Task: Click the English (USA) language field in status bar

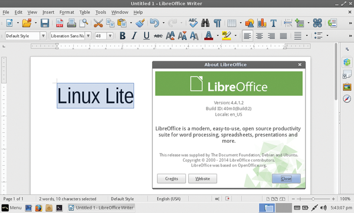Action: tap(169, 199)
